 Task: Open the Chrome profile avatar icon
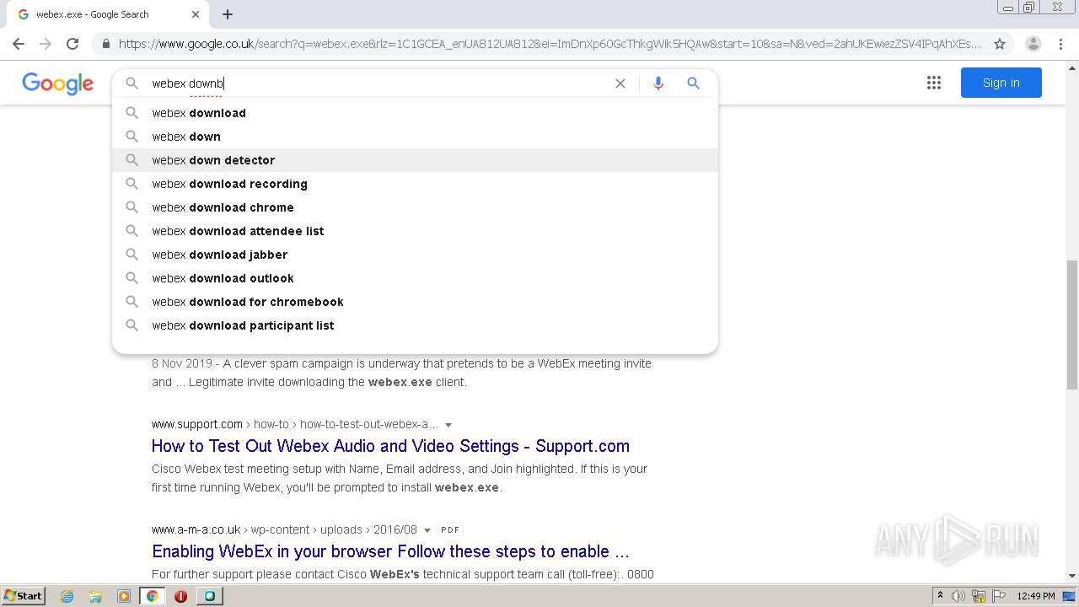coord(1033,44)
